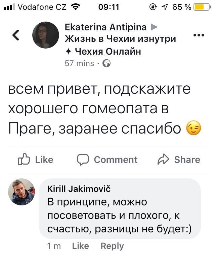Tap the Wi-Fi status icon
Screen dimensions: 215x258
coord(76,6)
